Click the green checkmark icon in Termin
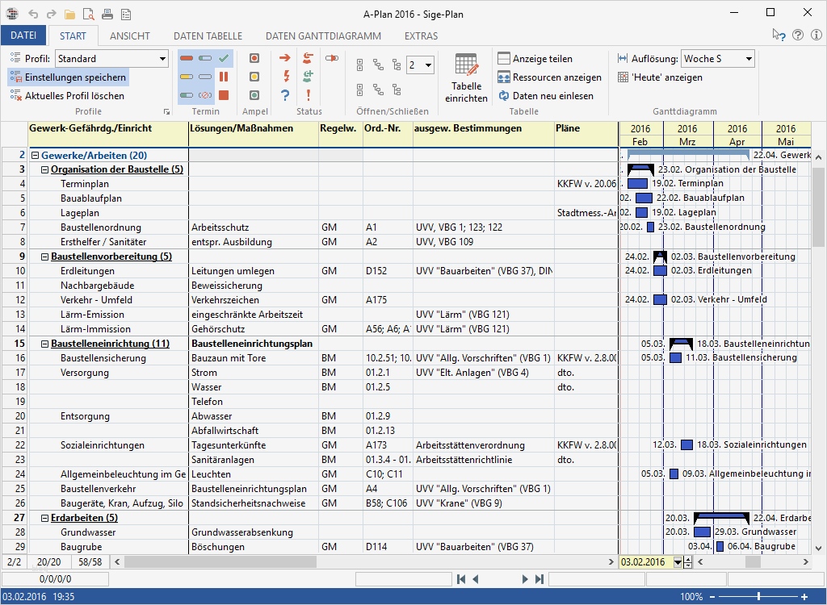The image size is (827, 605). point(224,59)
